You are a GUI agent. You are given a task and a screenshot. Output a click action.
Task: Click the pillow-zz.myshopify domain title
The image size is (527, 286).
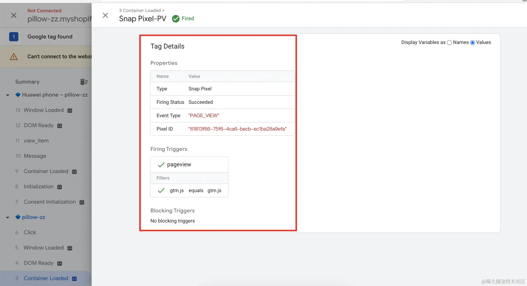pyautogui.click(x=60, y=19)
